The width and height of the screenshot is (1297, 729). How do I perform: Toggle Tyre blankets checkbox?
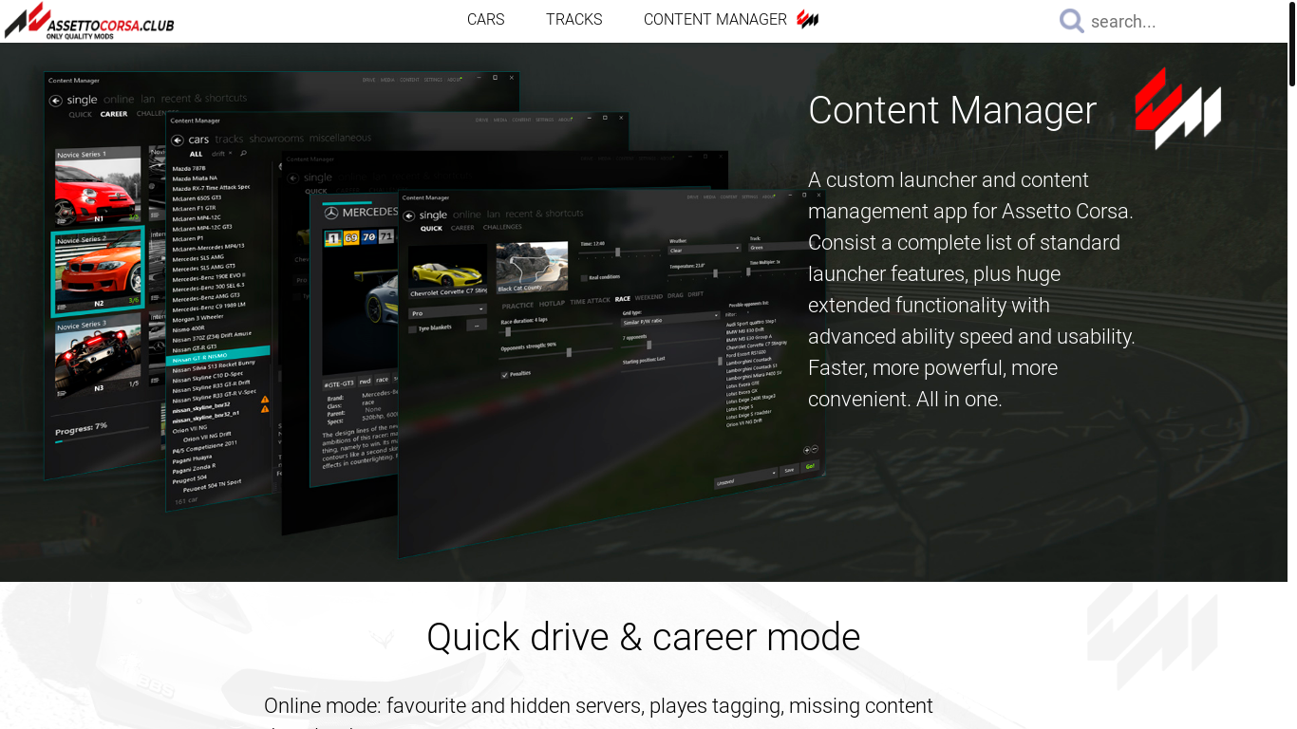(x=412, y=328)
